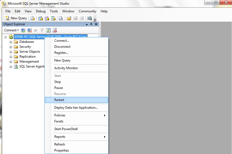Click the Analysis Services XMLA Query icon
This screenshot has width=232, height=154.
53,18
